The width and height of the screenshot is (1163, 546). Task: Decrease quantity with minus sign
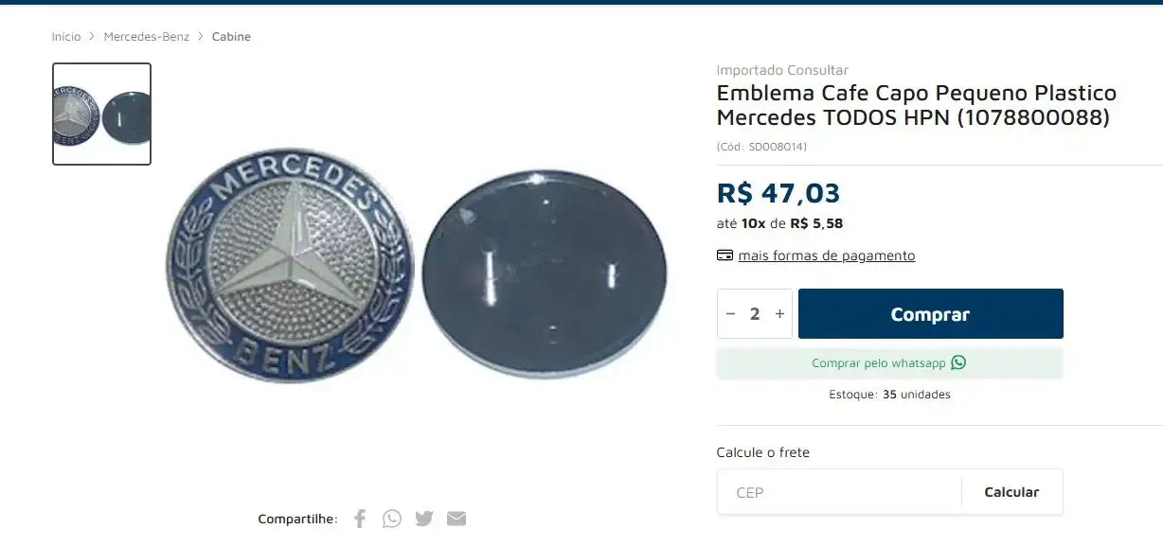[730, 314]
